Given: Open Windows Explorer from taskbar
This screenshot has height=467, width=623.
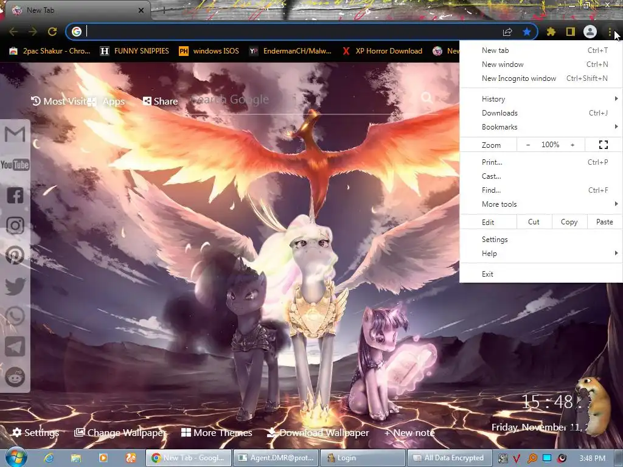Looking at the screenshot, I should click(76, 458).
